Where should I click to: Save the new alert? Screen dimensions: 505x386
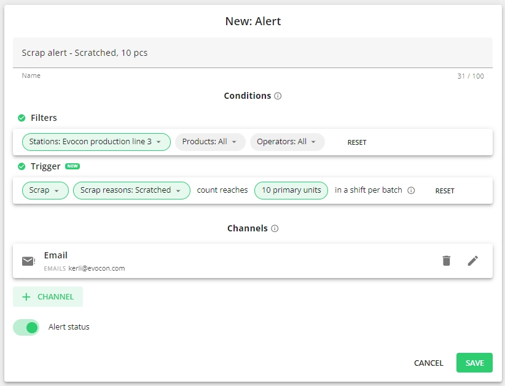point(474,363)
